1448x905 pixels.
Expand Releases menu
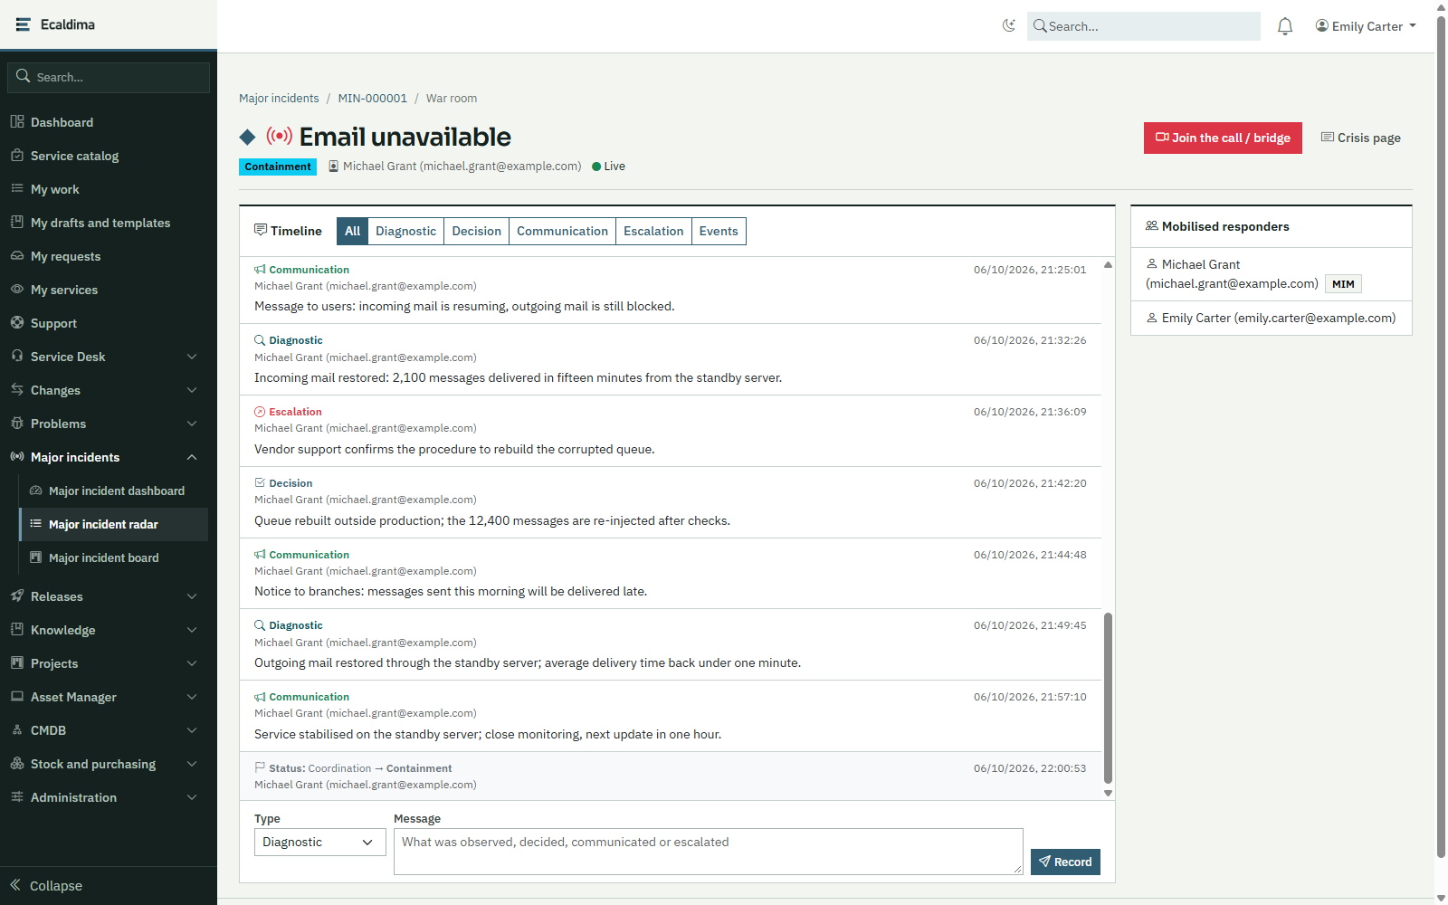tap(109, 596)
